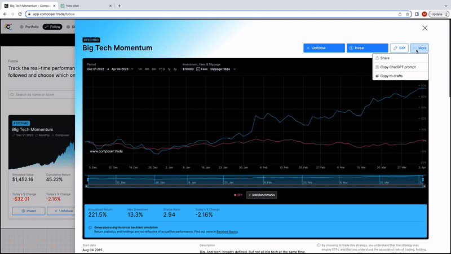Close the New chat browser tab
The height and width of the screenshot is (254, 451).
click(110, 6)
